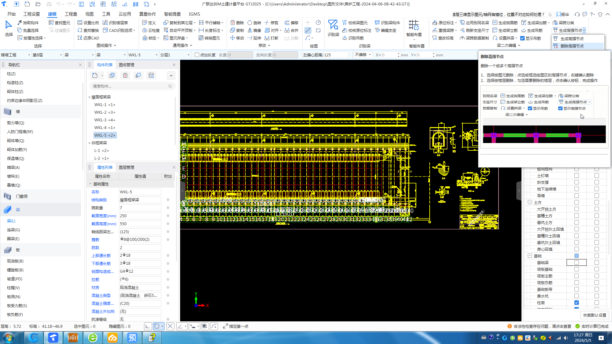The image size is (612, 344).
Task: Toggle first checkbox for 筏板基础 row
Action: (577, 269)
